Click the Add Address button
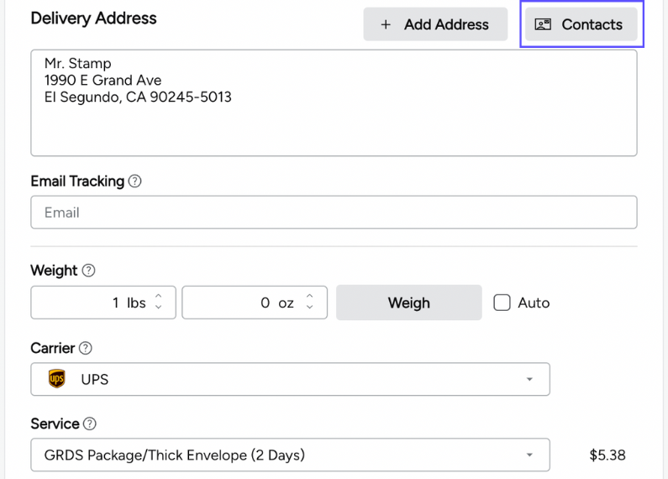This screenshot has height=479, width=668. click(x=434, y=24)
